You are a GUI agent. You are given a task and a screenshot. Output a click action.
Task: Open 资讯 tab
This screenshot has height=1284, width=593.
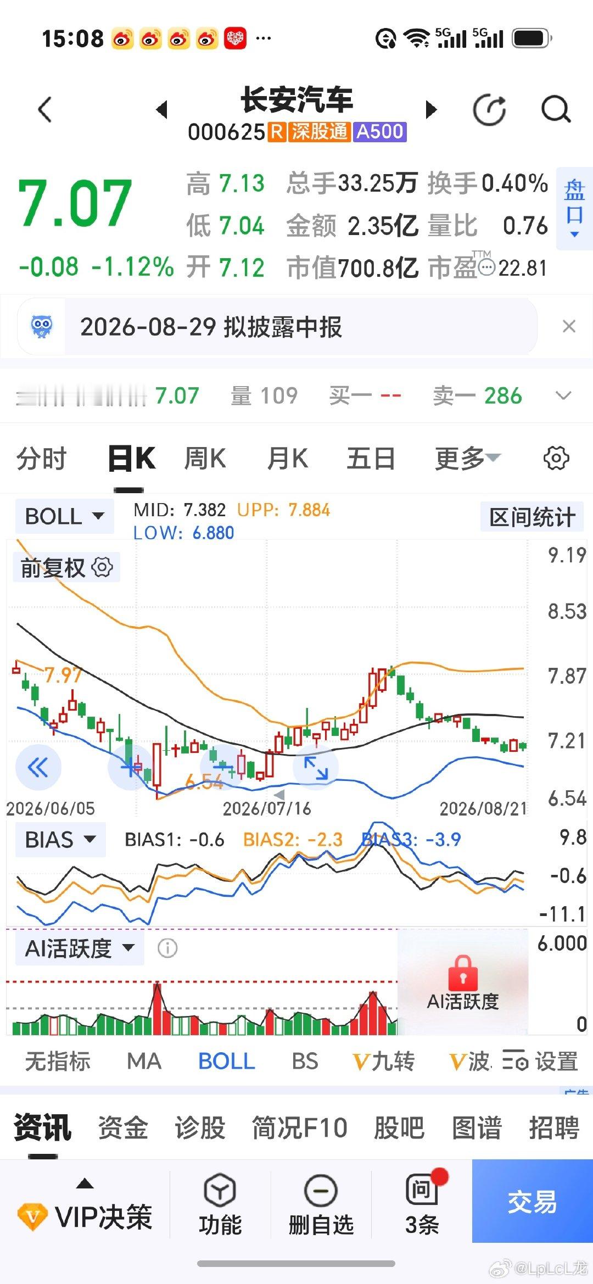point(43,1127)
